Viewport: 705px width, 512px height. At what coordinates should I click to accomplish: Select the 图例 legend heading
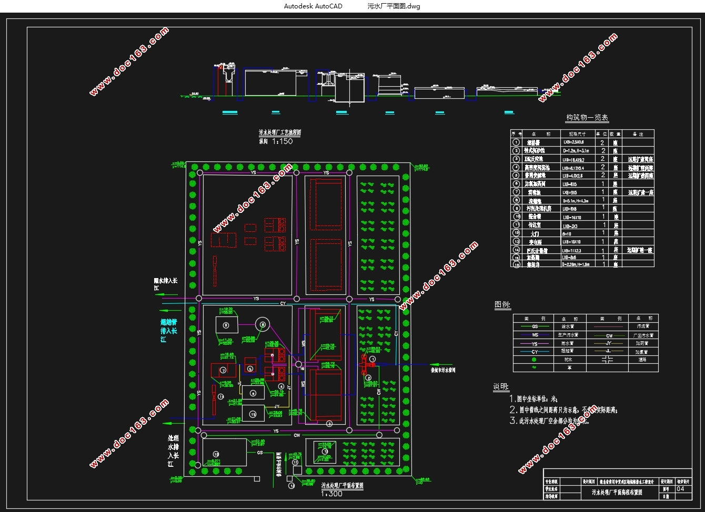click(x=502, y=305)
